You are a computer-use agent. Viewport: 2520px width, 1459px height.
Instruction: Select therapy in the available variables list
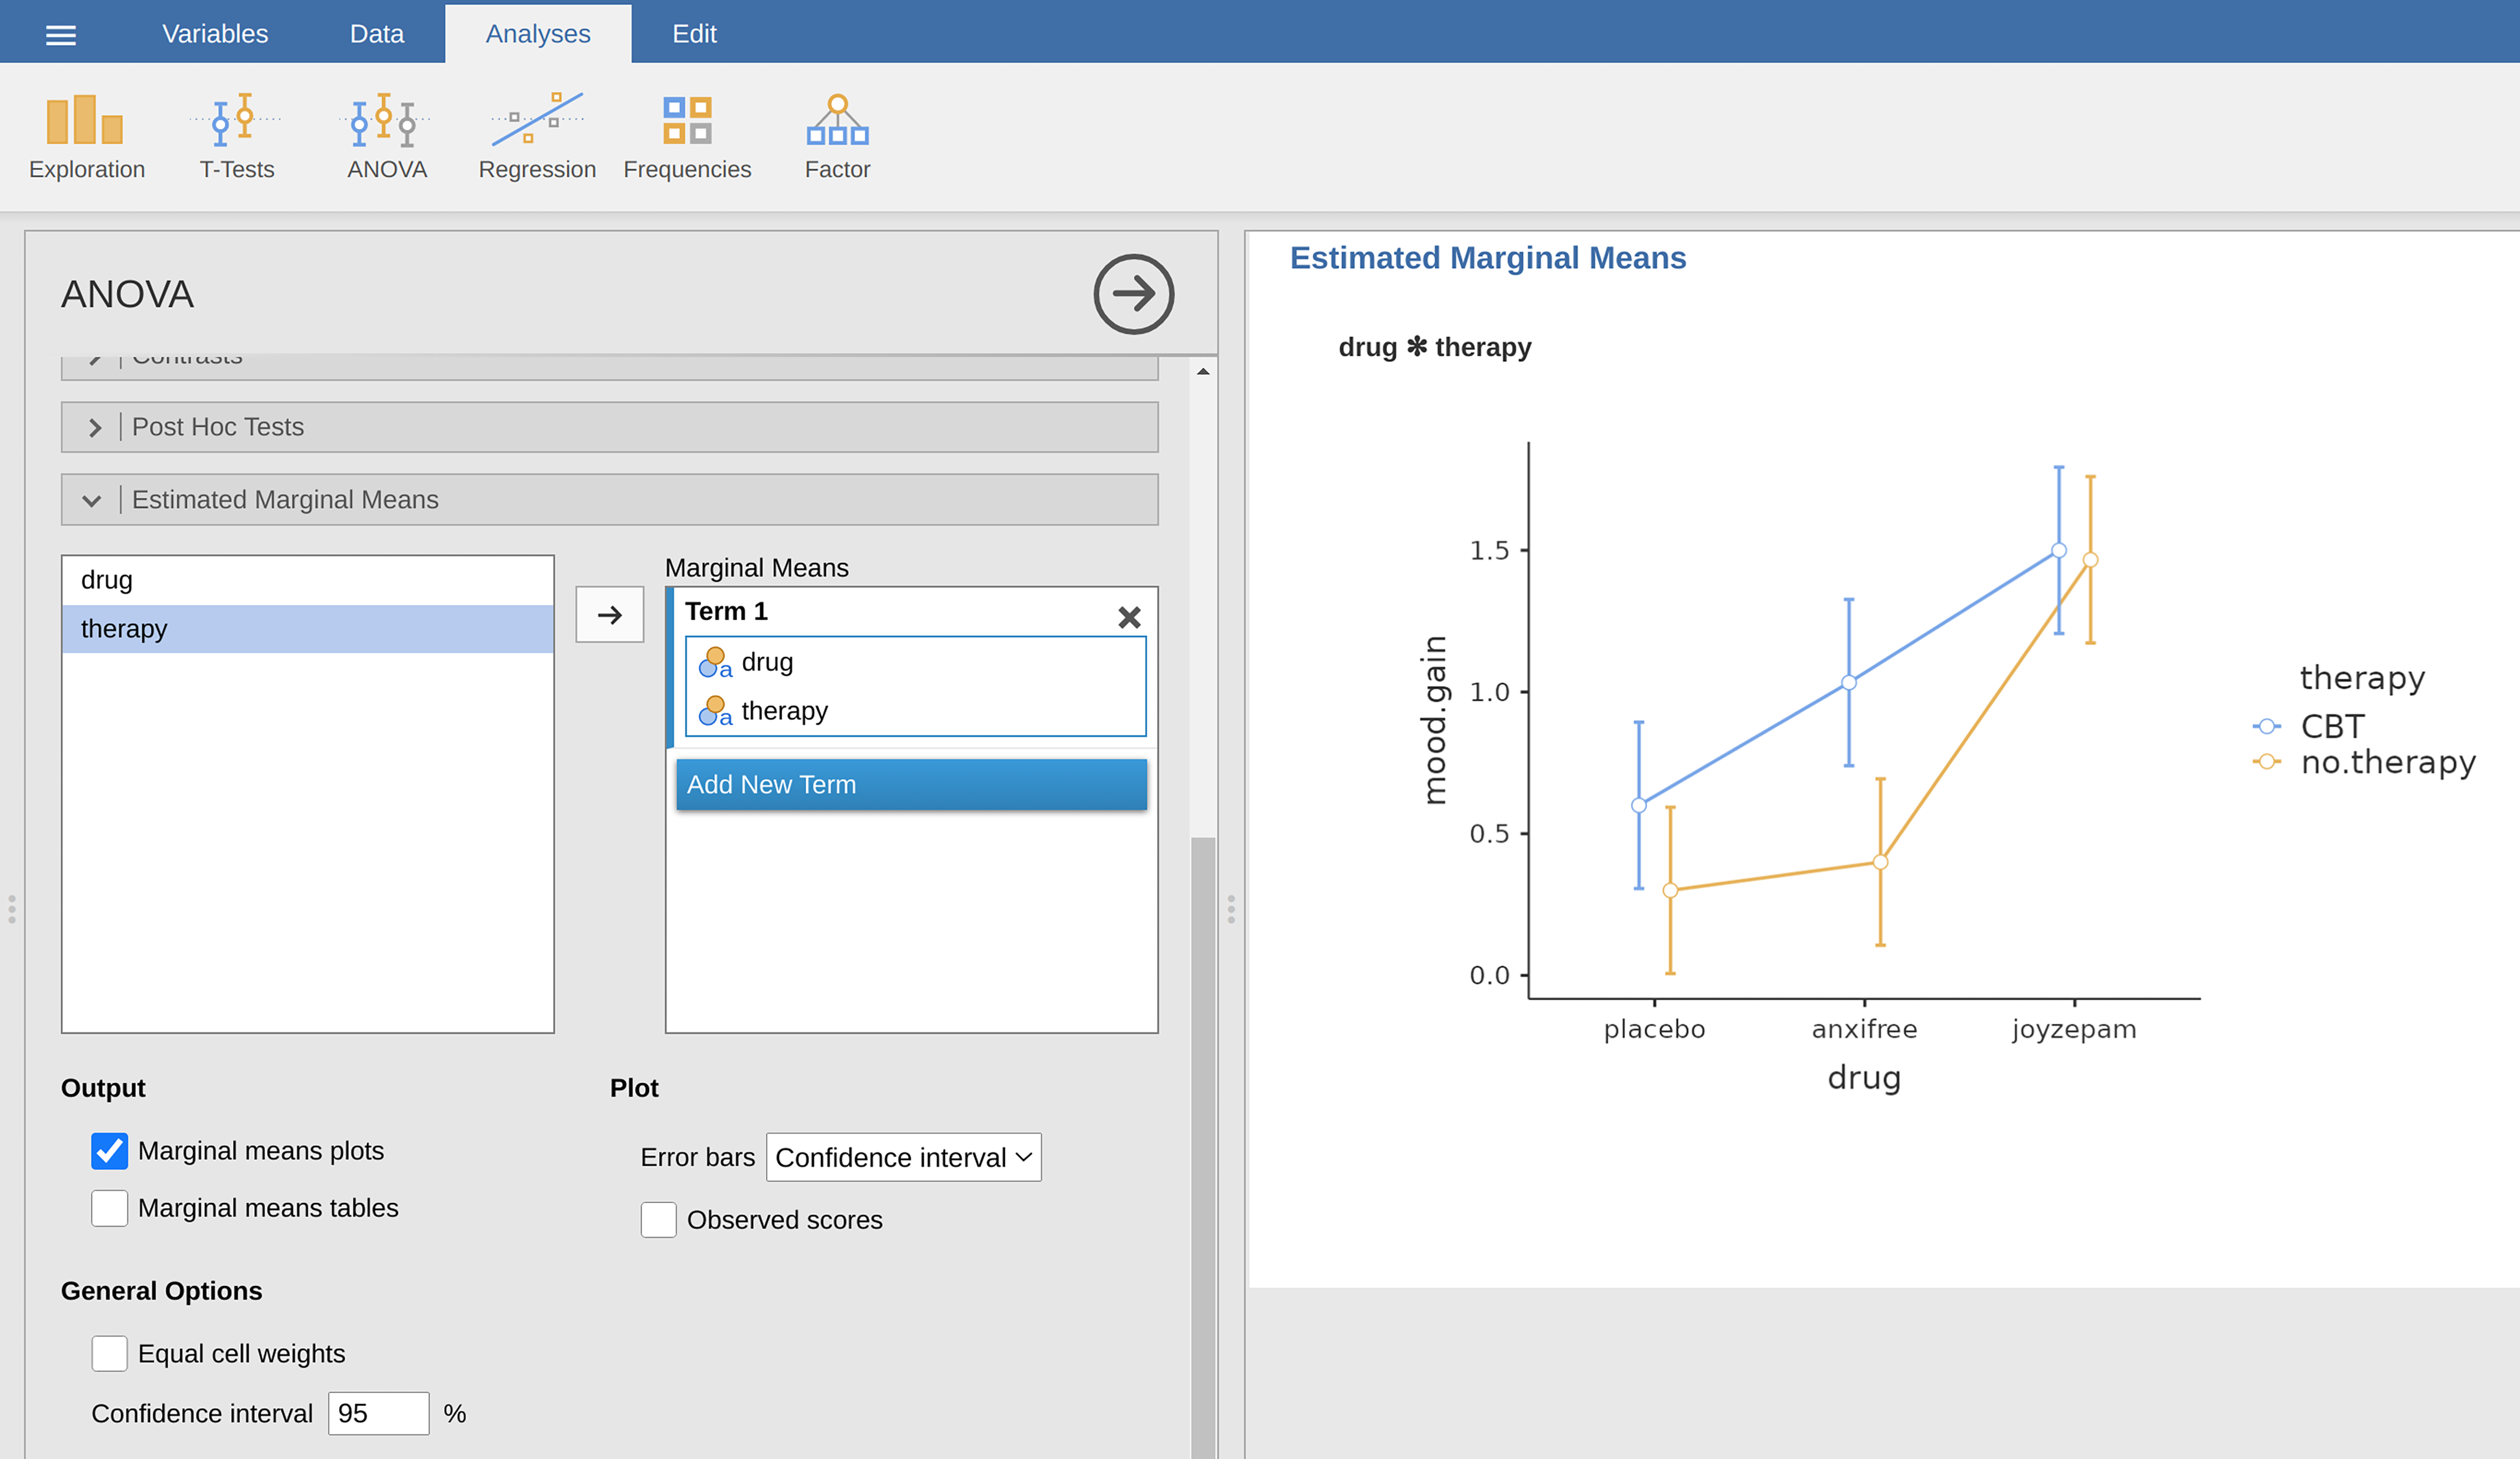pyautogui.click(x=307, y=629)
